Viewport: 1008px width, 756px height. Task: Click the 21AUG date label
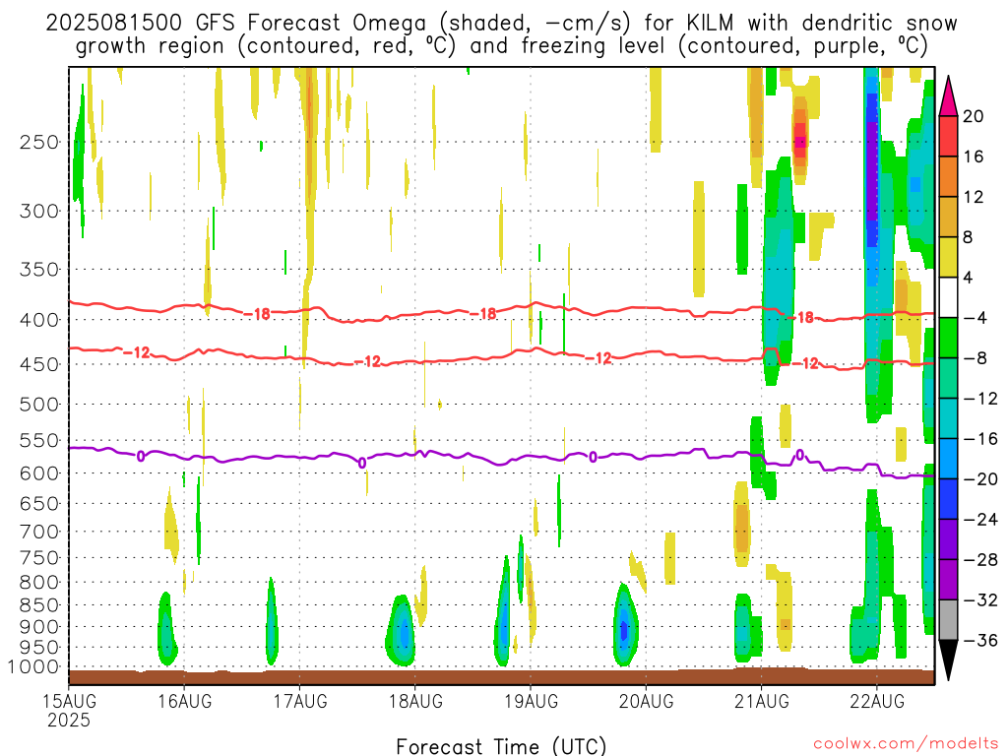click(762, 701)
